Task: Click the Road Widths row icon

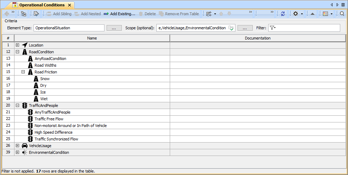Action: [30, 65]
